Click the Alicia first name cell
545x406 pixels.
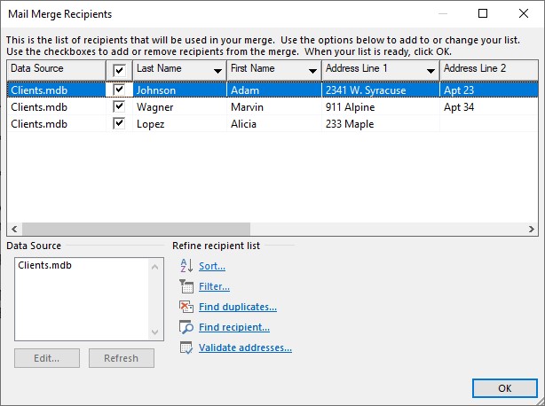274,124
